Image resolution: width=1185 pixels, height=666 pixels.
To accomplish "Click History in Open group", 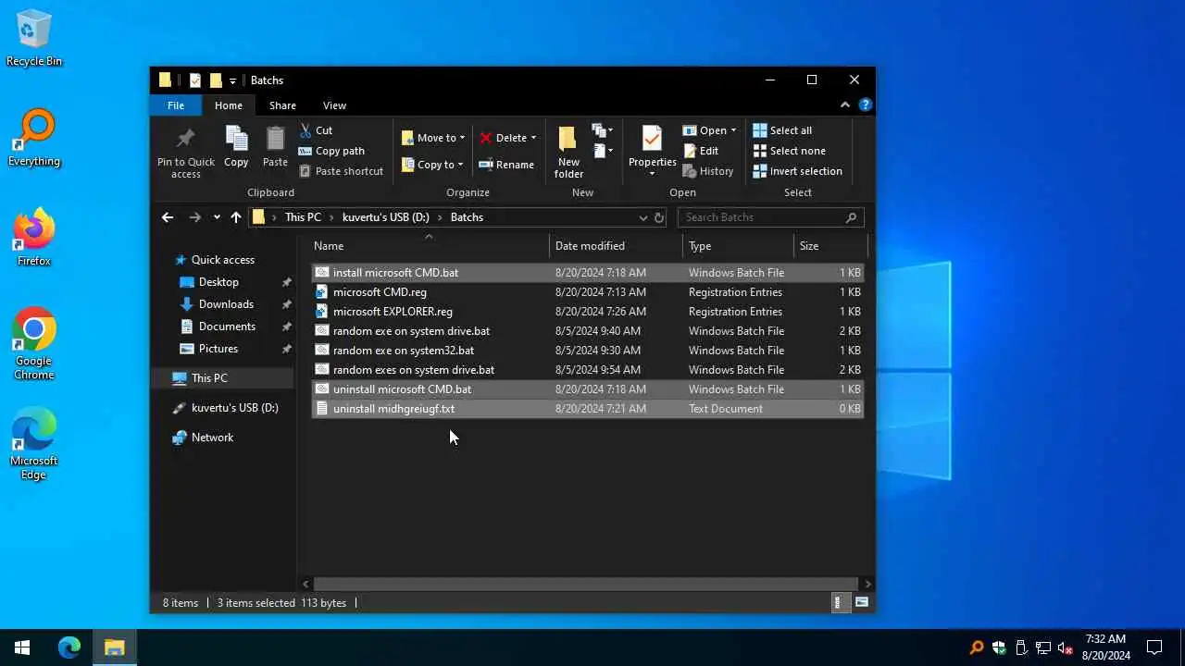I will [x=708, y=171].
